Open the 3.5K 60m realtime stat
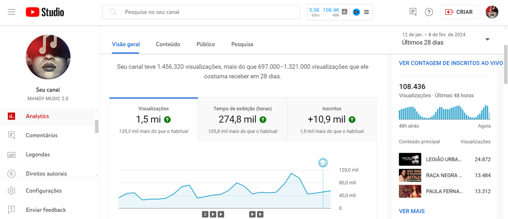 point(314,12)
